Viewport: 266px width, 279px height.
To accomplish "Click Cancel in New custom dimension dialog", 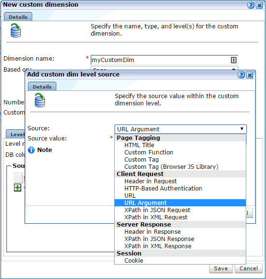I will (249, 268).
